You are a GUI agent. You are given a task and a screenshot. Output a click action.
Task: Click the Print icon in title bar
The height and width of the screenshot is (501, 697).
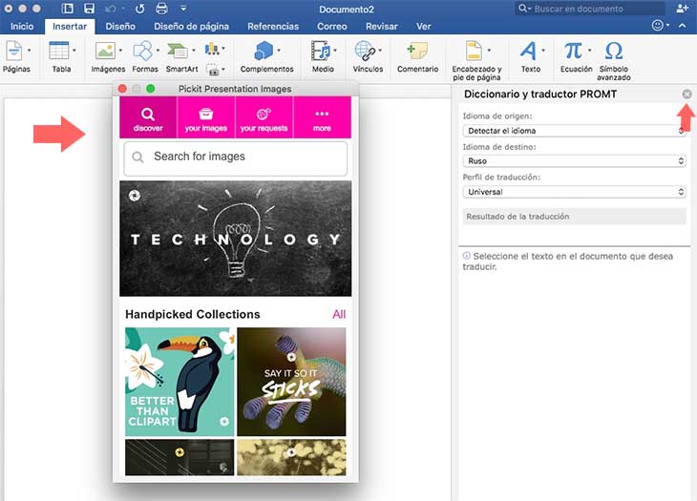click(161, 9)
